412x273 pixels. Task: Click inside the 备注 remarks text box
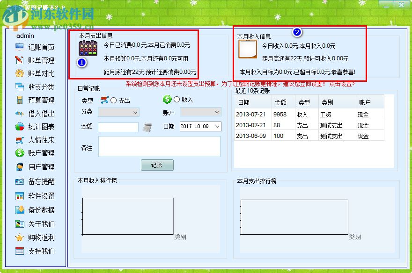pyautogui.click(x=159, y=147)
